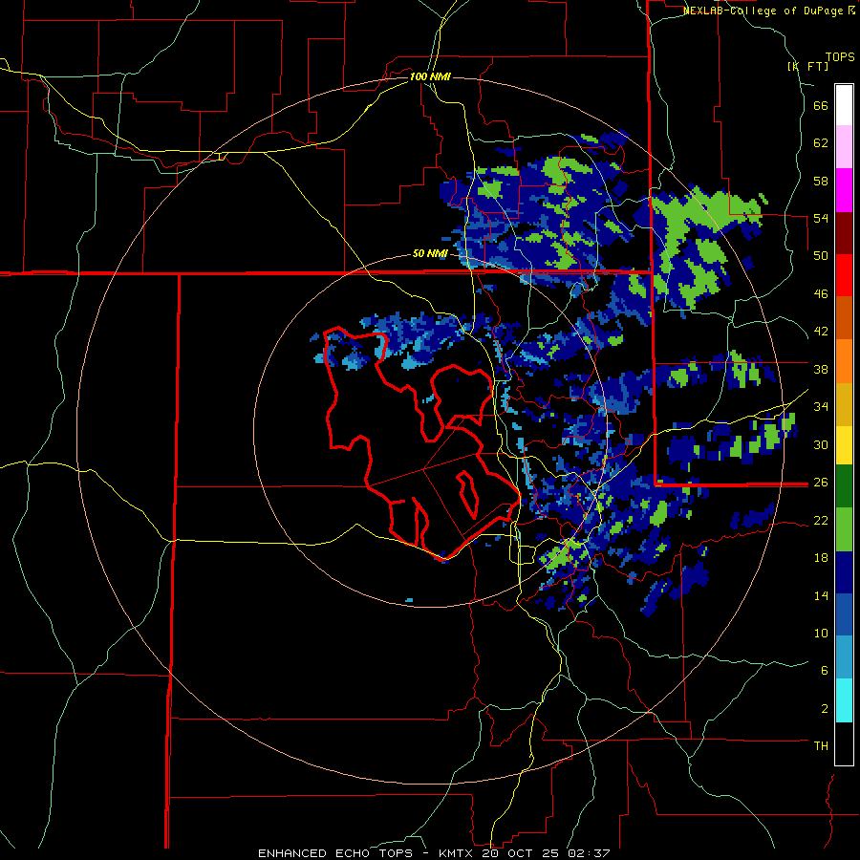
Task: Click the "K FT" units label
Action: click(808, 66)
